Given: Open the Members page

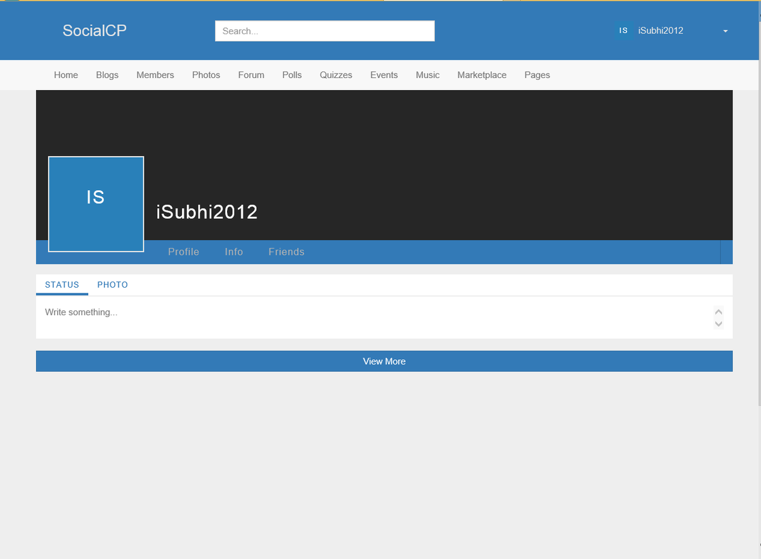Looking at the screenshot, I should tap(155, 75).
